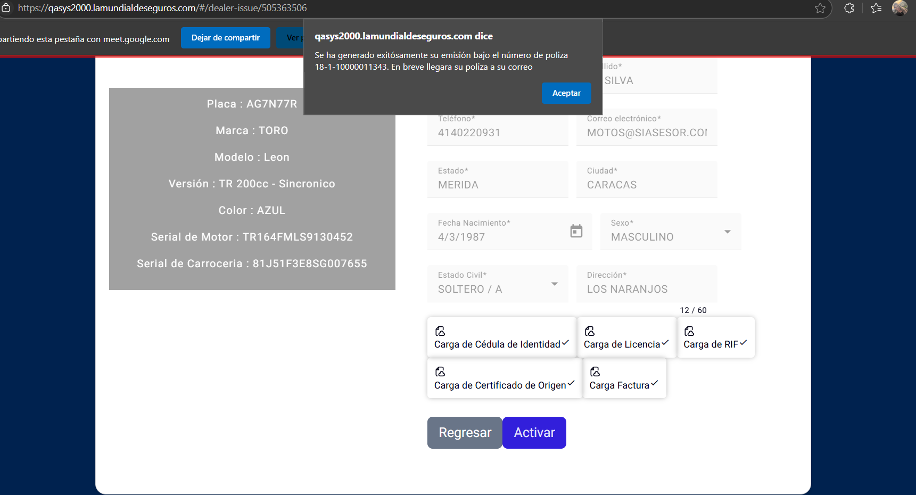This screenshot has height=495, width=916.
Task: Click the Dirección field with LOS NARANJOS
Action: (x=647, y=289)
